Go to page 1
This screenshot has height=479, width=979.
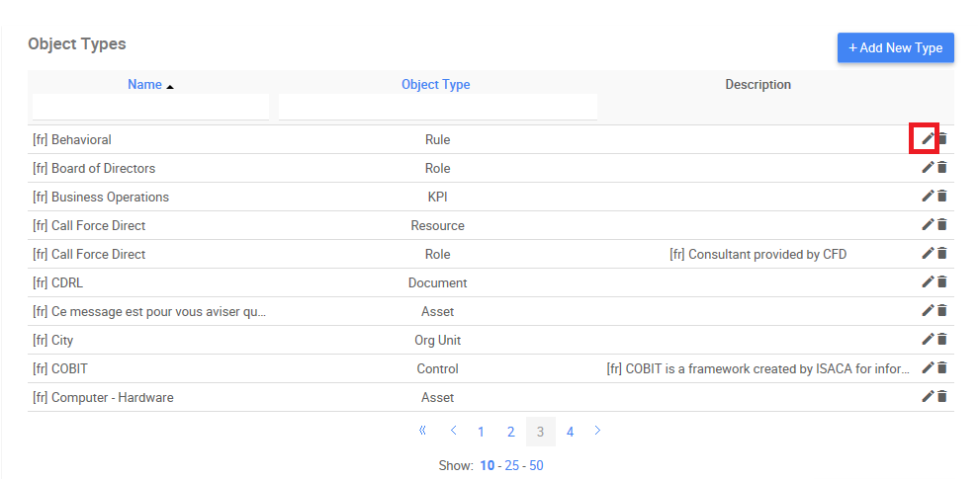[x=481, y=432]
